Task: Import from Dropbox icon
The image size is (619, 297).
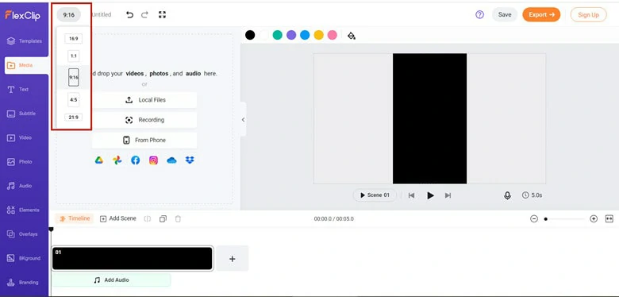Action: pyautogui.click(x=190, y=160)
